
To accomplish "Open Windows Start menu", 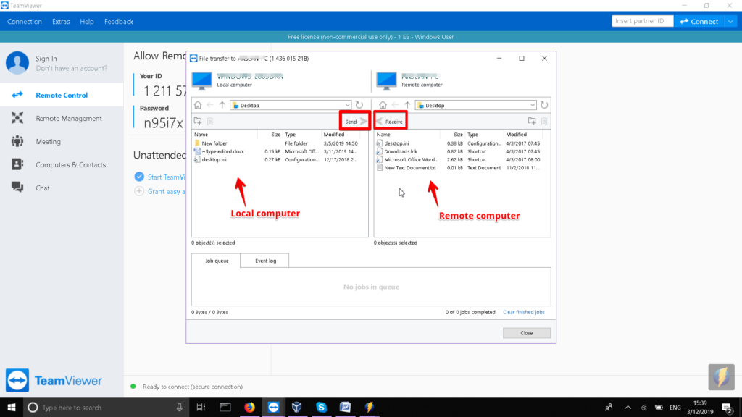I will coord(12,407).
